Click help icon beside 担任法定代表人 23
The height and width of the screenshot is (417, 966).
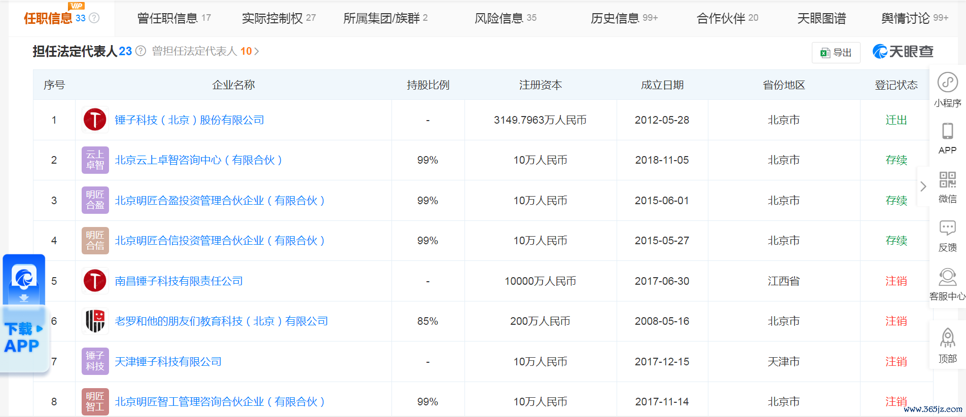pyautogui.click(x=141, y=51)
